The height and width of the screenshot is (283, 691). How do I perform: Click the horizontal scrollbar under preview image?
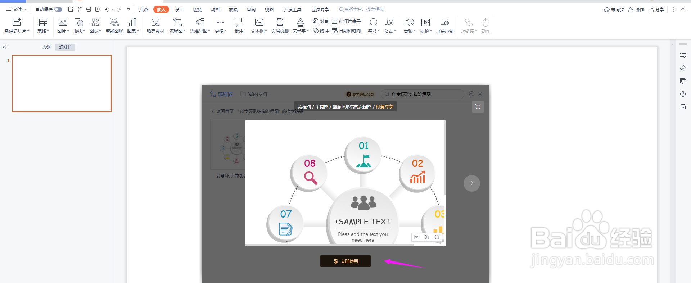pyautogui.click(x=329, y=245)
